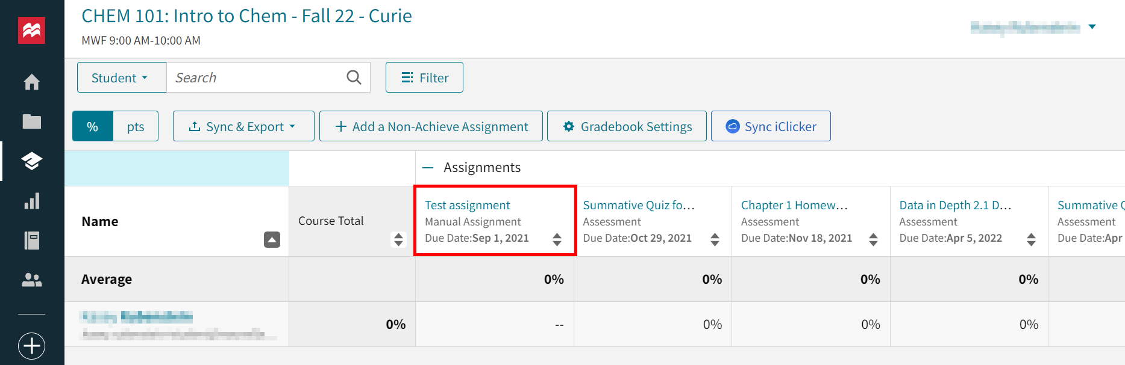Image resolution: width=1125 pixels, height=365 pixels.
Task: Click the plus icon at the sidebar bottom
Action: (31, 346)
